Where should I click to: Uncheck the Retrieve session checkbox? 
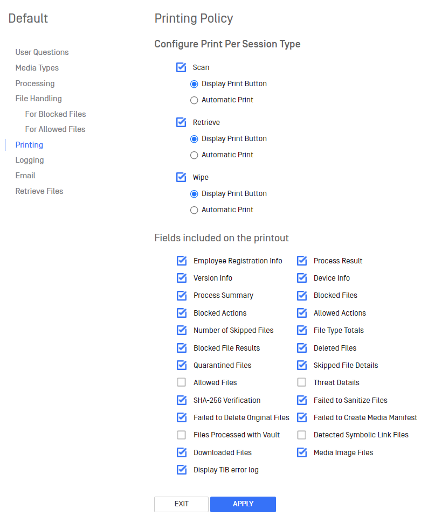[181, 122]
